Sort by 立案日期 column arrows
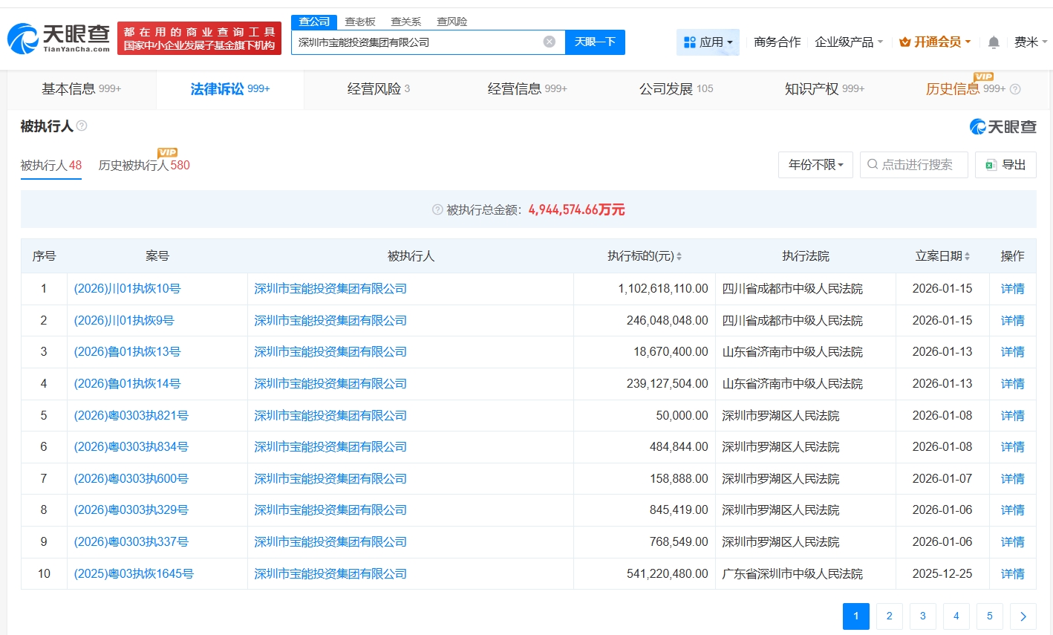This screenshot has height=635, width=1053. coord(967,256)
